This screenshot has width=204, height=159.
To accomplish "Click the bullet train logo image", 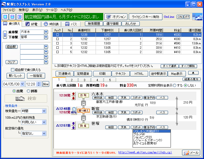I will pyautogui.click(x=197, y=17).
